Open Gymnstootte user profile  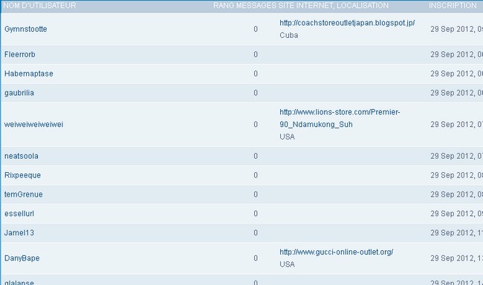click(25, 29)
